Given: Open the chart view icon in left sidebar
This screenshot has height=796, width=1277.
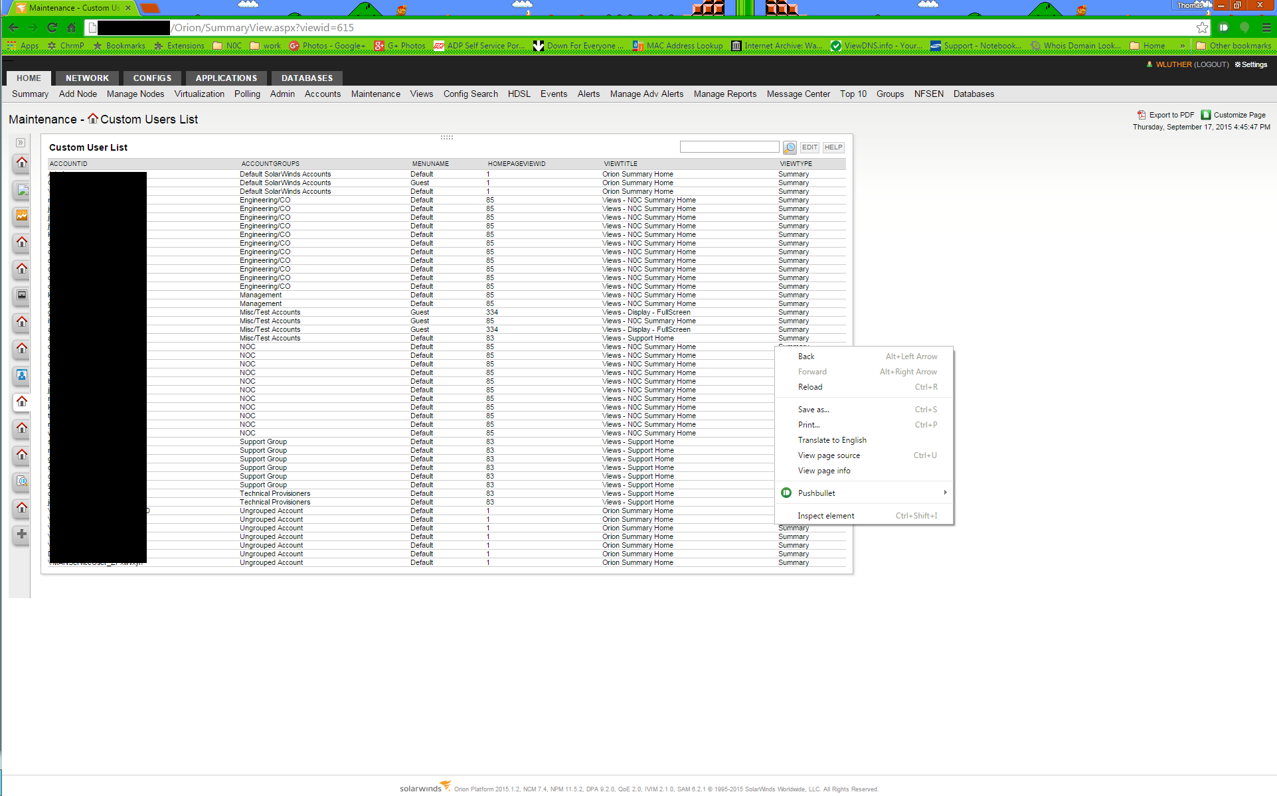Looking at the screenshot, I should click(x=21, y=215).
